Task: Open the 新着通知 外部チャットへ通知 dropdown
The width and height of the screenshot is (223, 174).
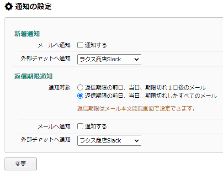Action: pos(109,59)
